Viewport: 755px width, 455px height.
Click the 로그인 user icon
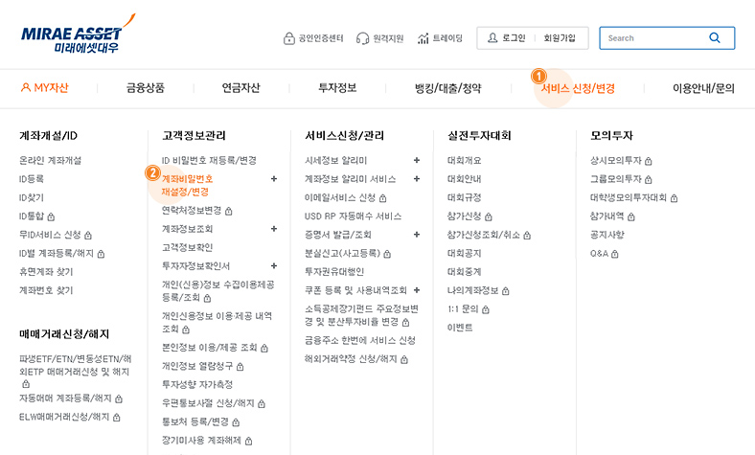[x=491, y=38]
